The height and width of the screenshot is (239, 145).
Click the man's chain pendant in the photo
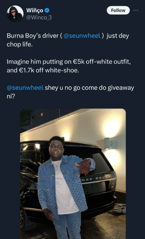pos(57,167)
